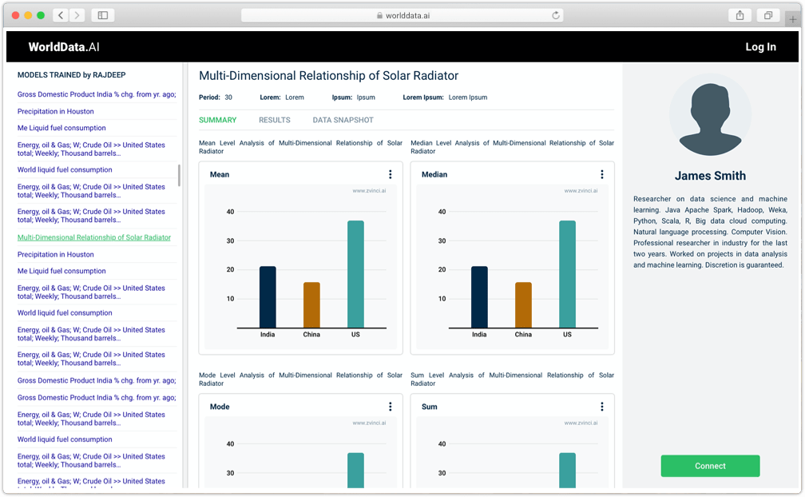Click Log In
This screenshot has height=497, width=805.
(x=760, y=46)
